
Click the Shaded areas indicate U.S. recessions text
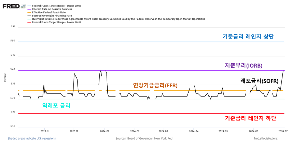pyautogui.click(x=32, y=139)
